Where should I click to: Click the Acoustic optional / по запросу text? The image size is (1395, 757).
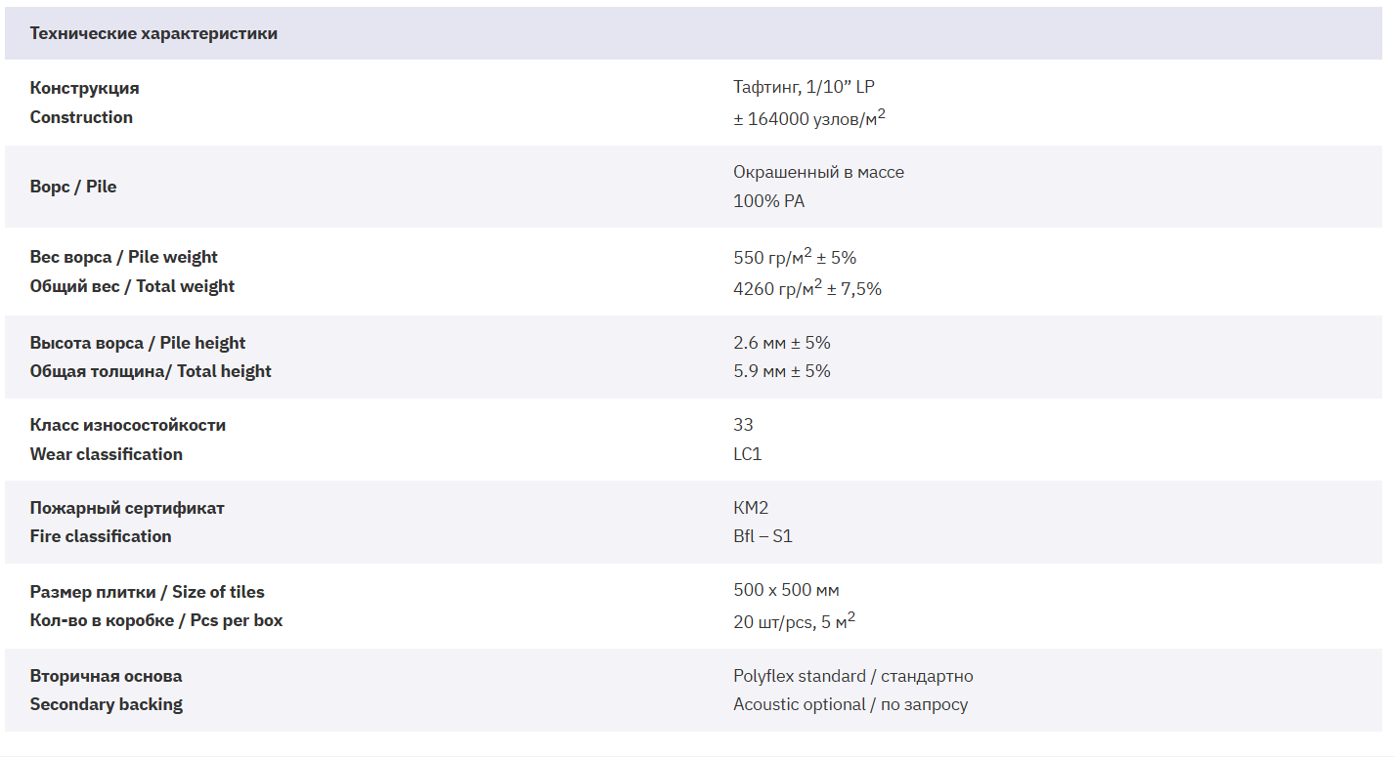pyautogui.click(x=850, y=704)
